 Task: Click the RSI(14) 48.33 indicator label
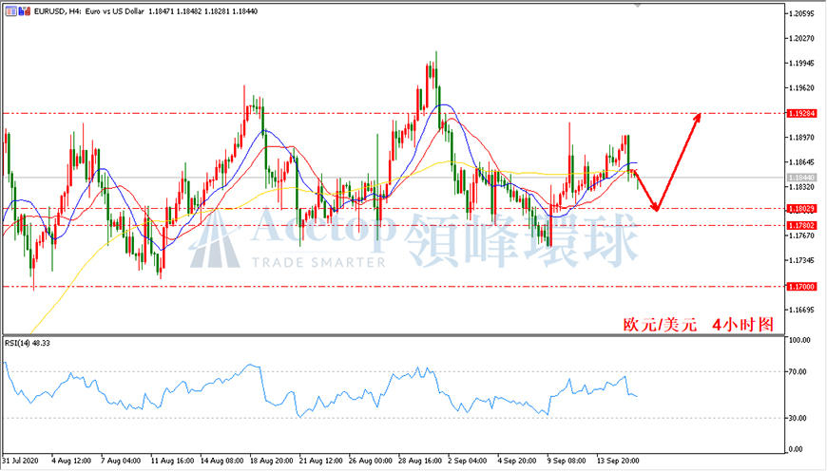tap(28, 343)
